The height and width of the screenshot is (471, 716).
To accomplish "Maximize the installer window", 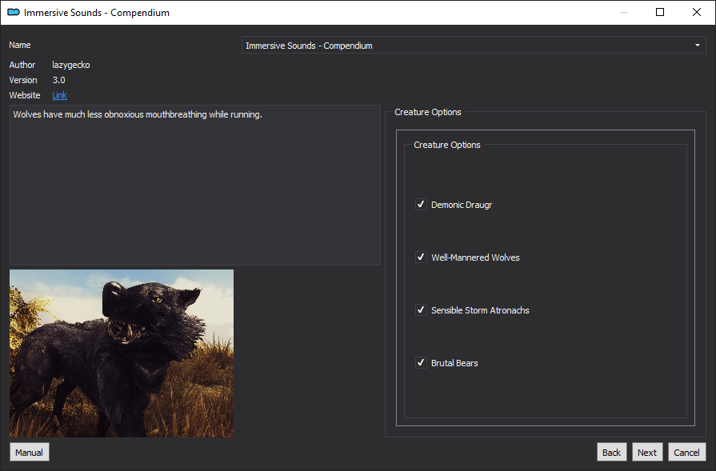I will click(660, 12).
